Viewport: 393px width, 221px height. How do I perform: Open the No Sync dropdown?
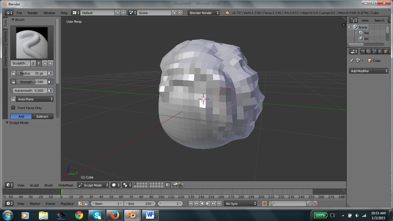(x=241, y=203)
